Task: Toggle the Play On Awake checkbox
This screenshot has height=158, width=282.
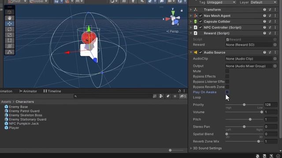Action: pos(227,92)
